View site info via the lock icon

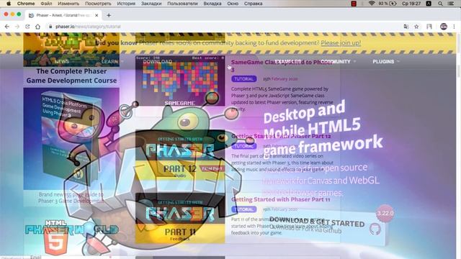pyautogui.click(x=50, y=27)
